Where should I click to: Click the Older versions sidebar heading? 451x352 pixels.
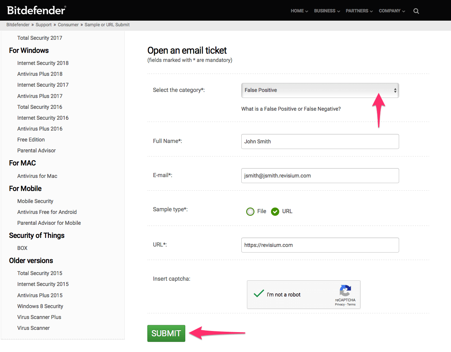pyautogui.click(x=31, y=260)
